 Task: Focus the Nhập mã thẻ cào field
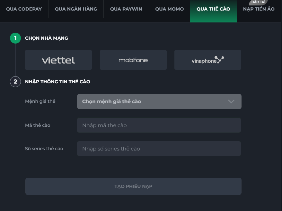point(159,125)
